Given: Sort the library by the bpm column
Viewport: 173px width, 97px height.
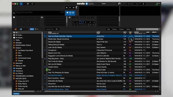Looking at the screenshot, I should [x=125, y=32].
